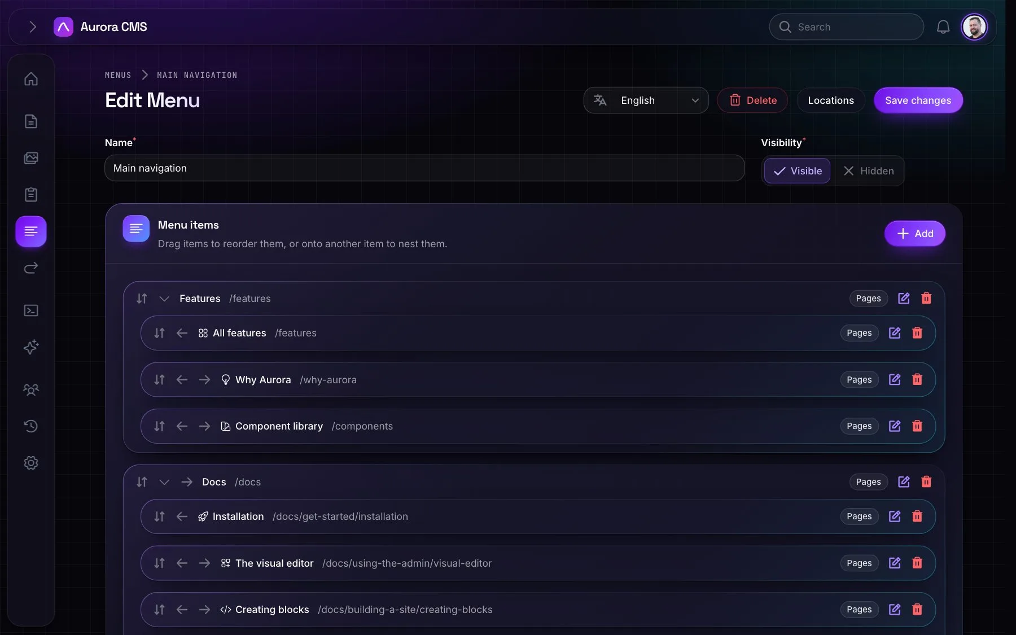Indent Component library with right arrow
The width and height of the screenshot is (1016, 635).
[x=204, y=426]
